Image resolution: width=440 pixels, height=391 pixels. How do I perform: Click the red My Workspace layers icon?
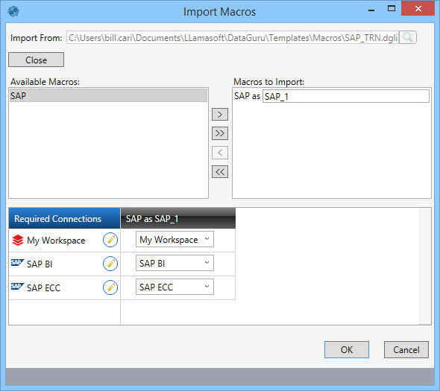point(18,241)
